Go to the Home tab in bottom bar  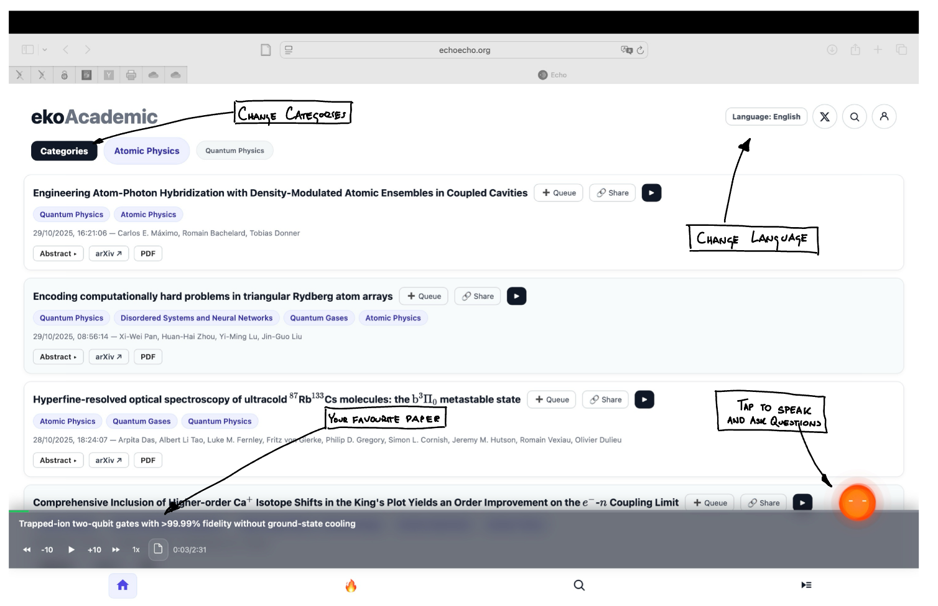pyautogui.click(x=123, y=585)
